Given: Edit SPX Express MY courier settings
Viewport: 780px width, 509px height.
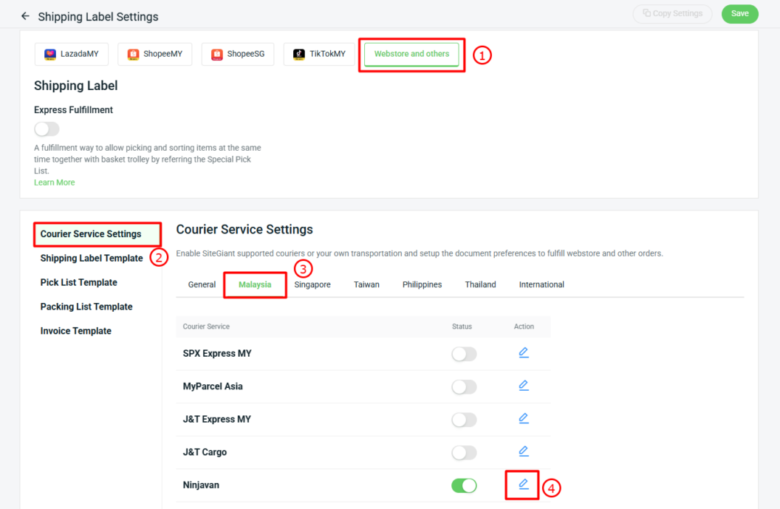Looking at the screenshot, I should pyautogui.click(x=523, y=353).
